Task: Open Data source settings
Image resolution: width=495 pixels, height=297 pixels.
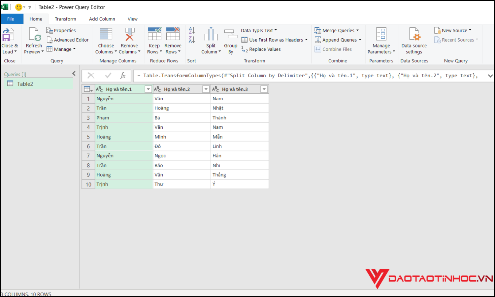Action: 414,40
